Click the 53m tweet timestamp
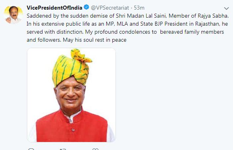Image resolution: width=233 pixels, height=150 pixels. (139, 8)
